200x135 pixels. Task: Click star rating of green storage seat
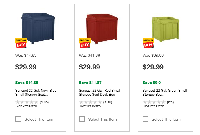pyautogui.click(x=154, y=102)
